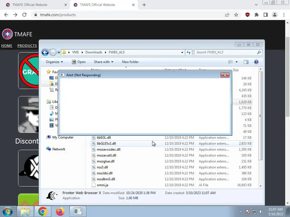Click the Size column header
Image resolution: width=290 pixels, height=217 pixels.
tap(242, 70)
